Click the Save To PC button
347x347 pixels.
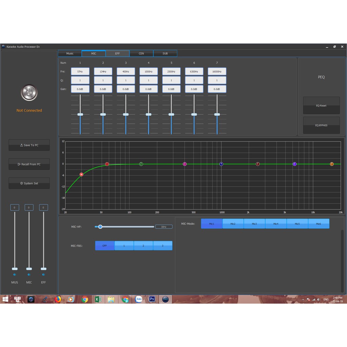[x=29, y=145]
